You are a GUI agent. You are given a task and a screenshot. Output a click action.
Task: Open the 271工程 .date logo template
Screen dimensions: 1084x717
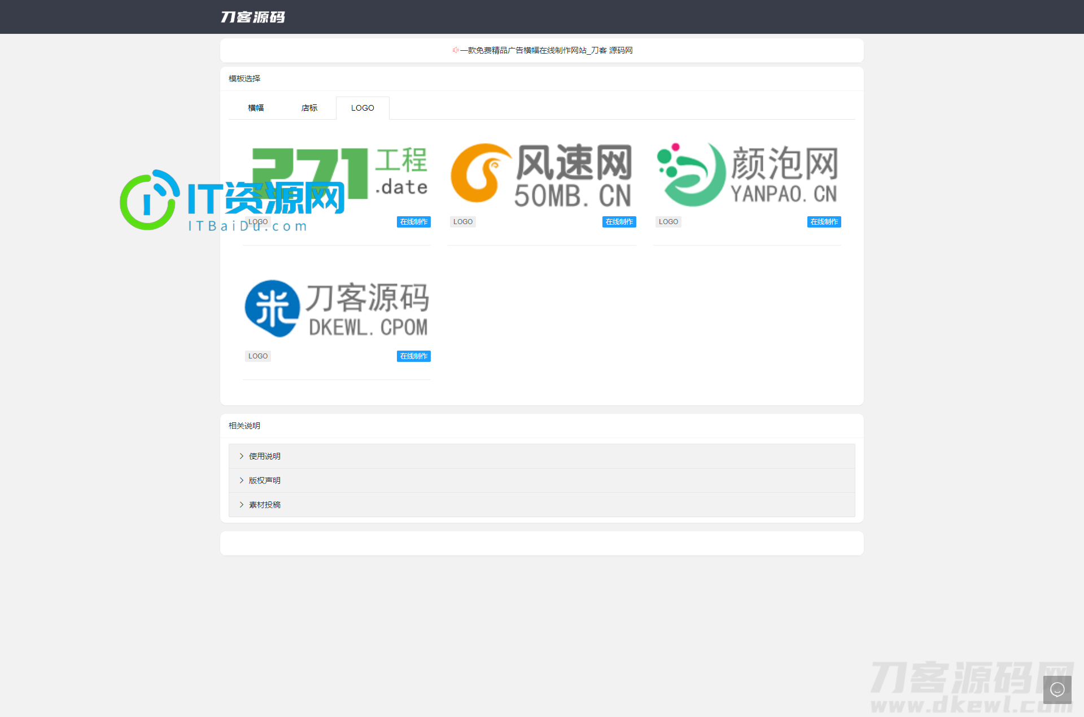(x=337, y=174)
